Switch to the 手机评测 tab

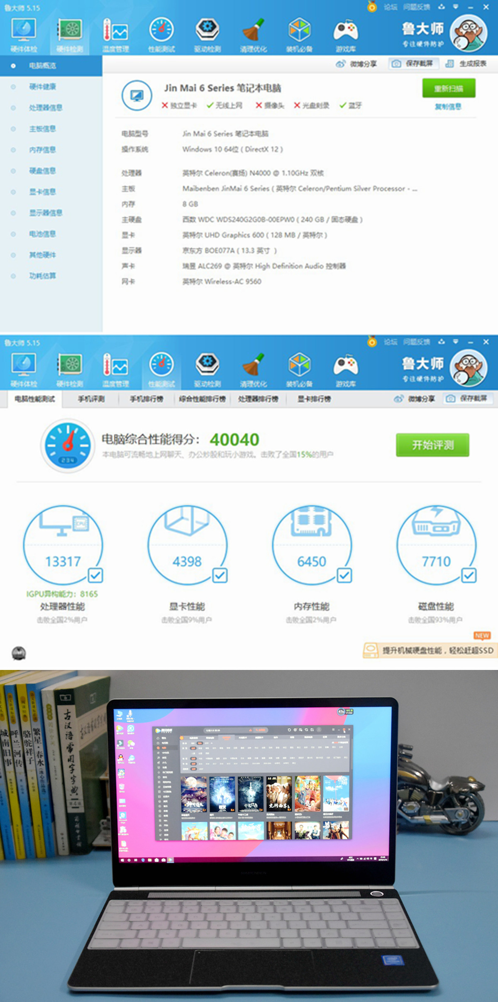[91, 399]
